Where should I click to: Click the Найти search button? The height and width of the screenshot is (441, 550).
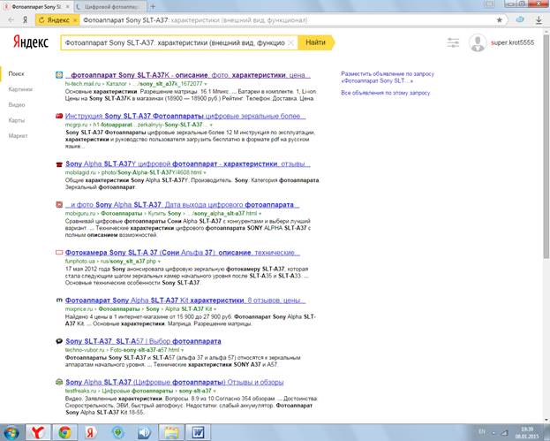click(x=316, y=42)
